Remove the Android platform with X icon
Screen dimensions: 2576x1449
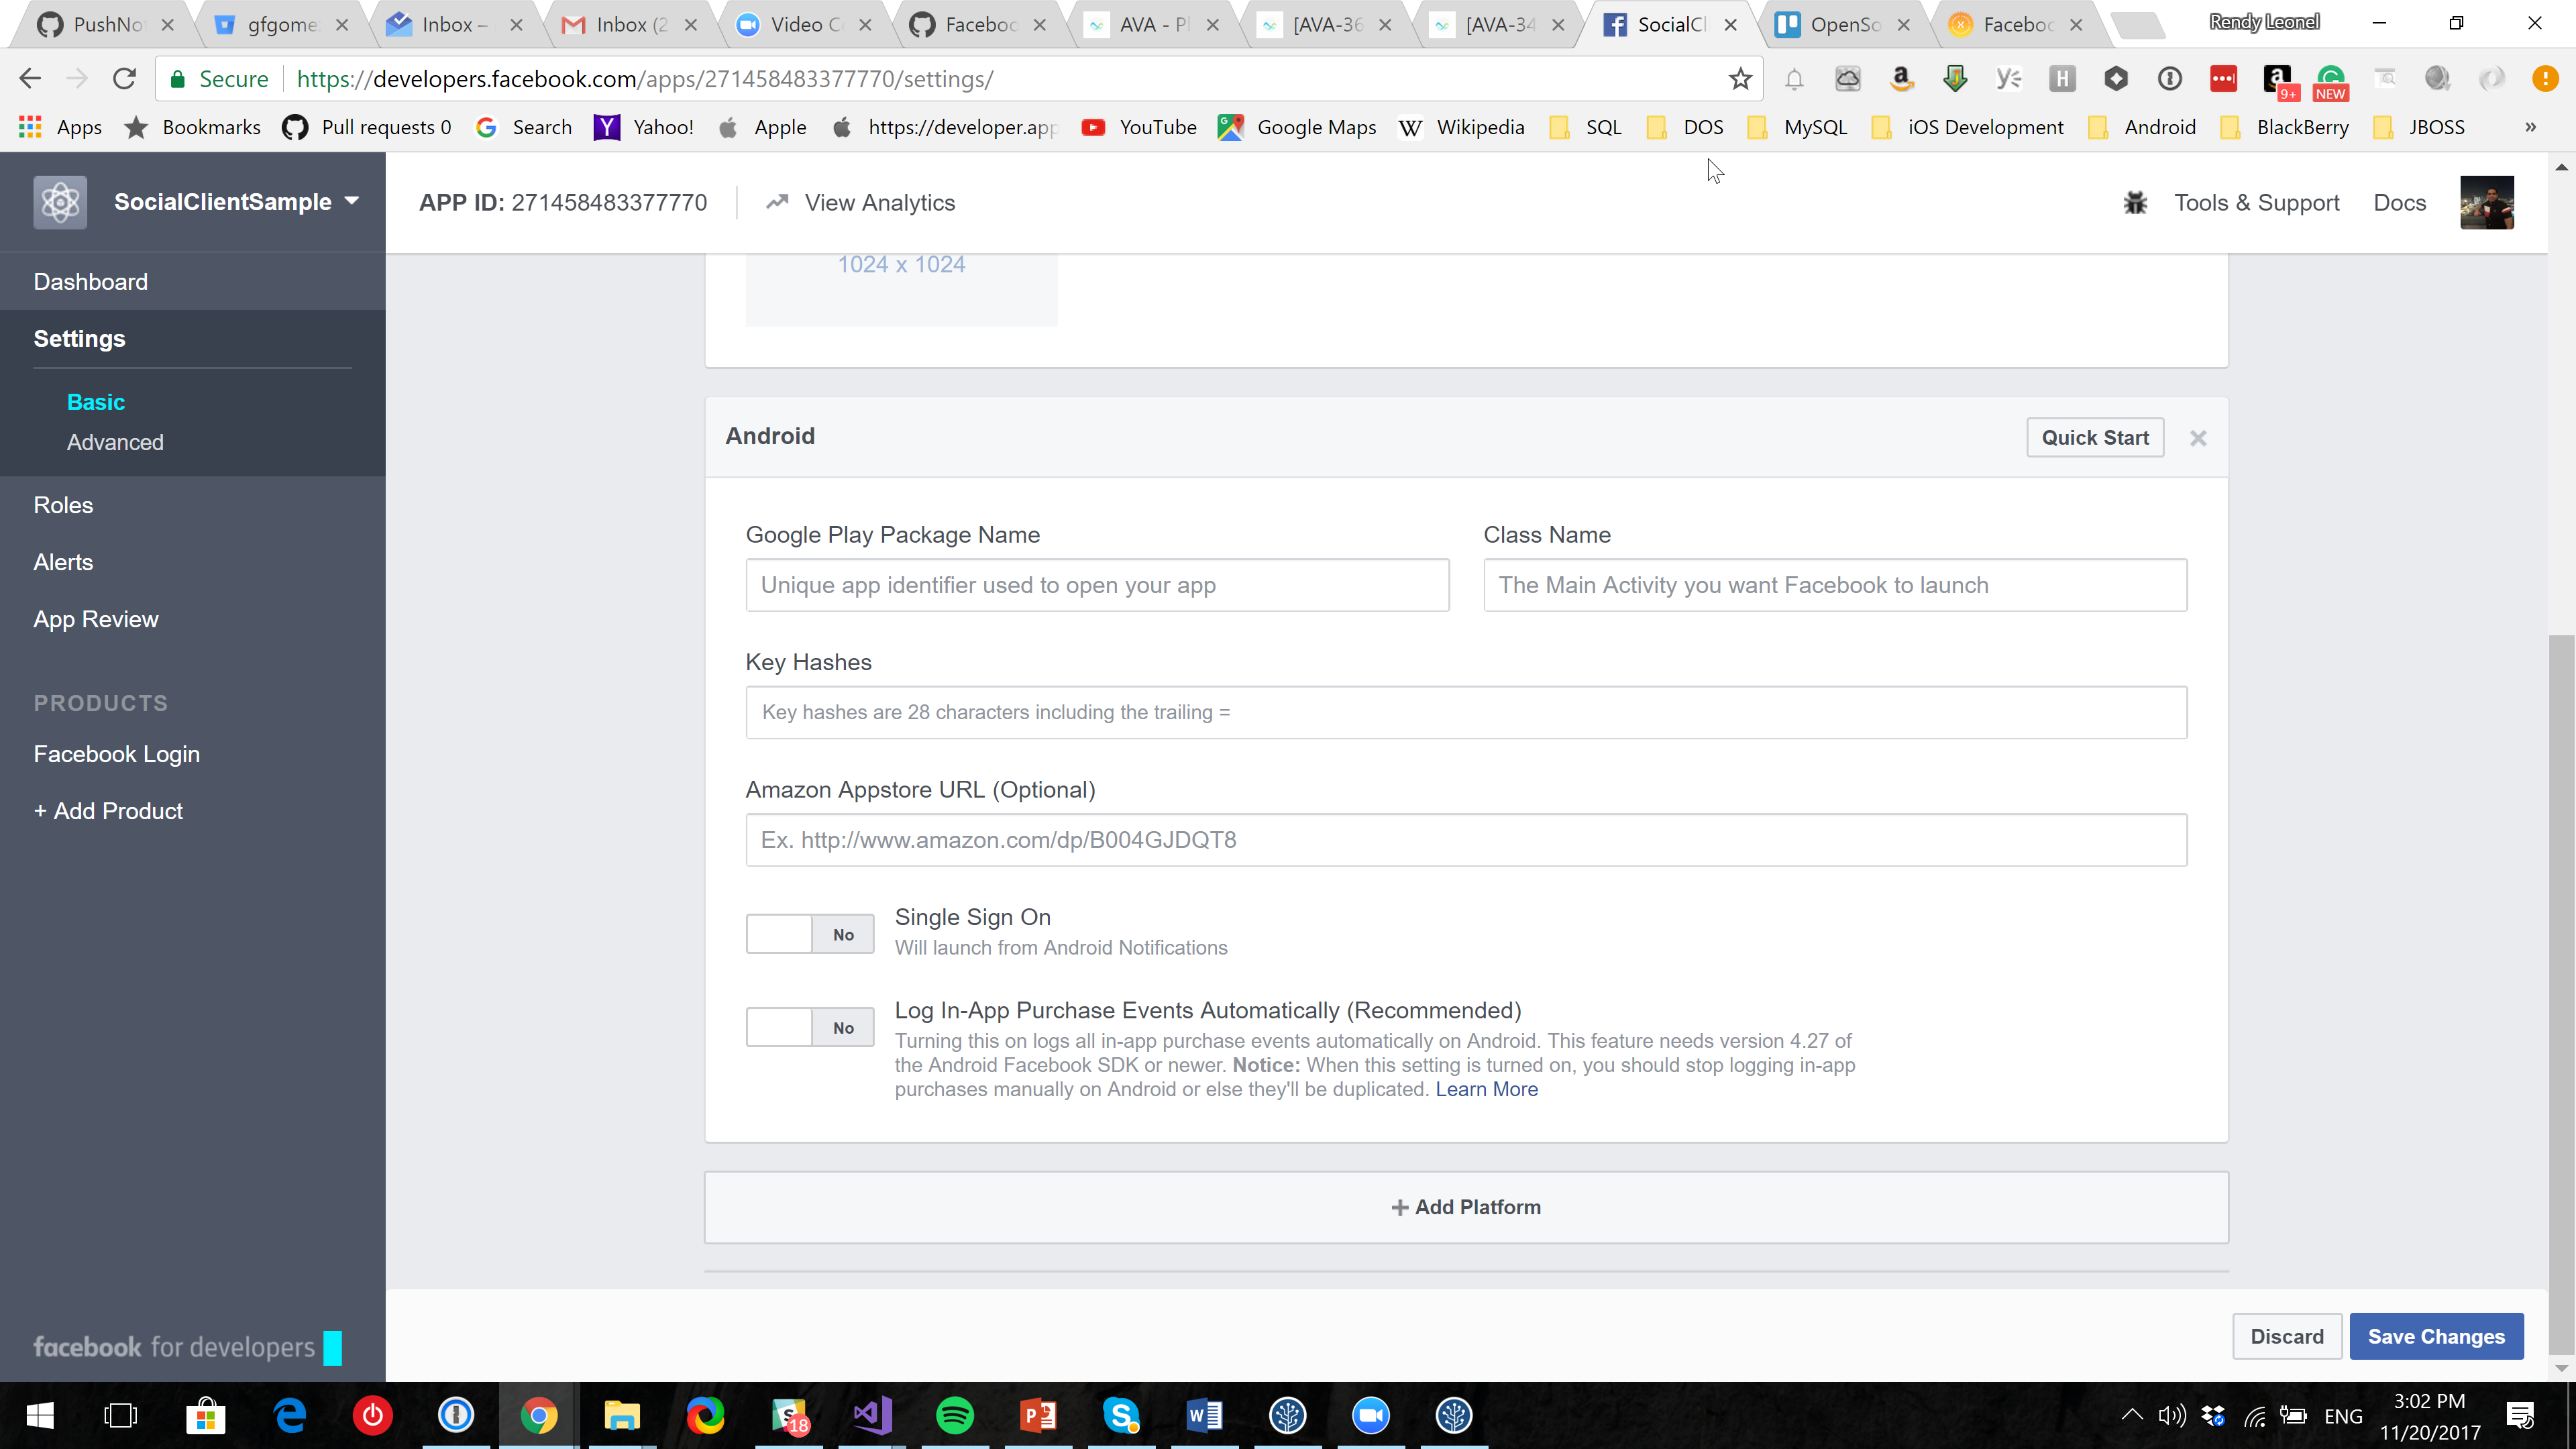click(2198, 438)
